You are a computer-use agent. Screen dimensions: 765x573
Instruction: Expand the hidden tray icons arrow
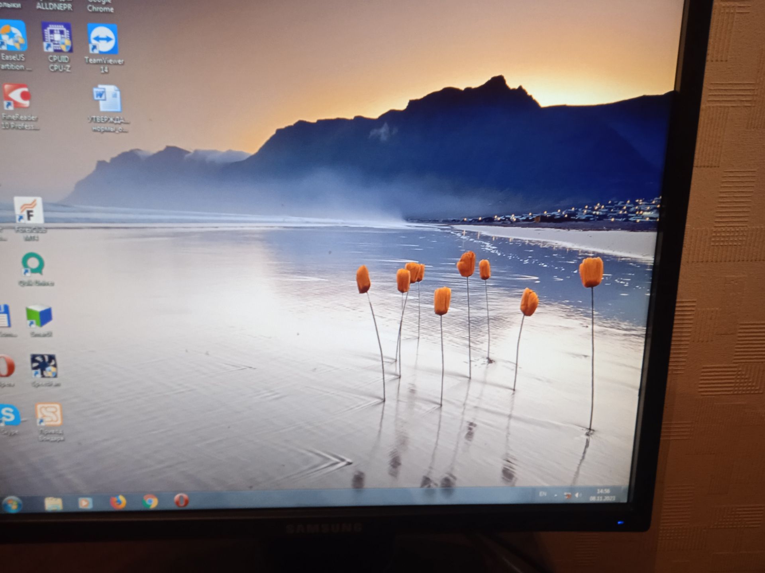(x=555, y=495)
